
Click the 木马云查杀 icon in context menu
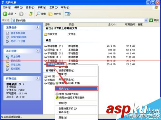coord(57,98)
